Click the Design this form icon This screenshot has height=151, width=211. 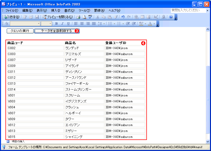click(x=25, y=17)
